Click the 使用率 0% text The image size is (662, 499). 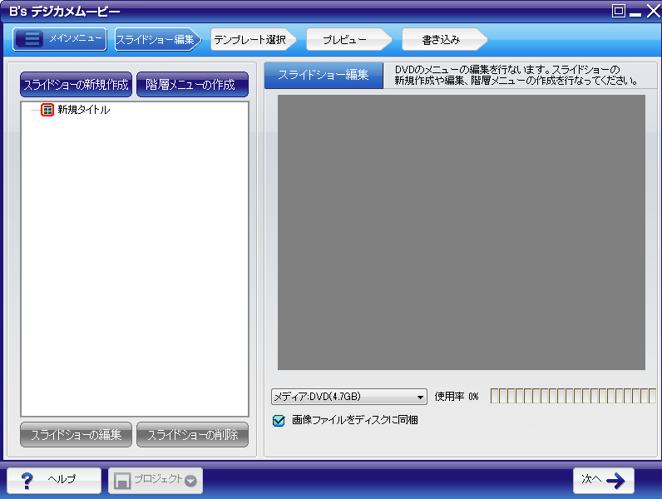tap(457, 397)
